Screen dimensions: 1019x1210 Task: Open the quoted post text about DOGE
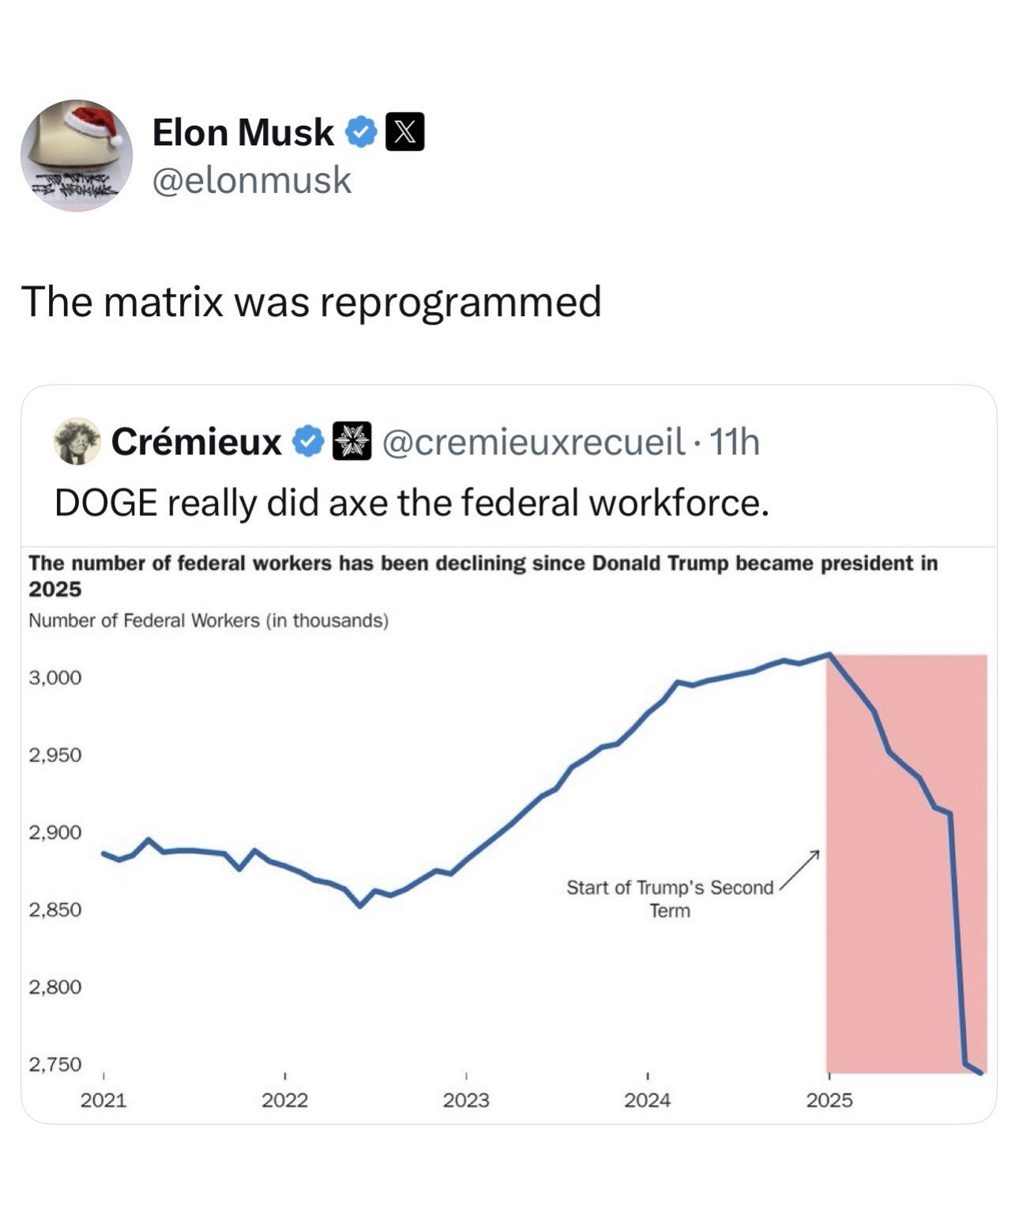click(411, 503)
